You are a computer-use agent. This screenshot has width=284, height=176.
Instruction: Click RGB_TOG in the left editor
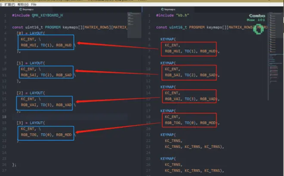[29, 135]
